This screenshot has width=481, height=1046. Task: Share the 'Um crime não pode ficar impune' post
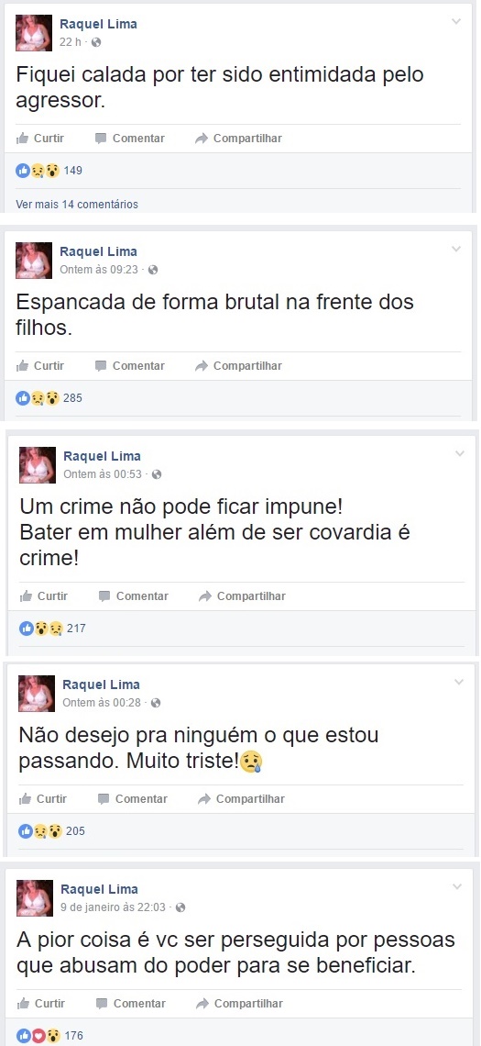tap(242, 596)
